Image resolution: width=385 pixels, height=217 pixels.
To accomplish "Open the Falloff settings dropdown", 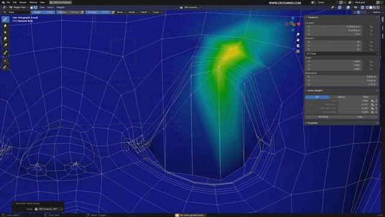I will click(x=145, y=12).
